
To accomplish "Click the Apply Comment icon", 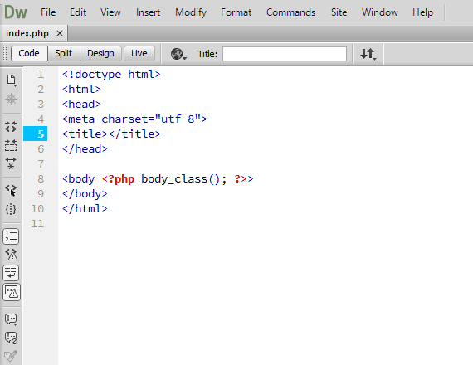I will (x=11, y=319).
